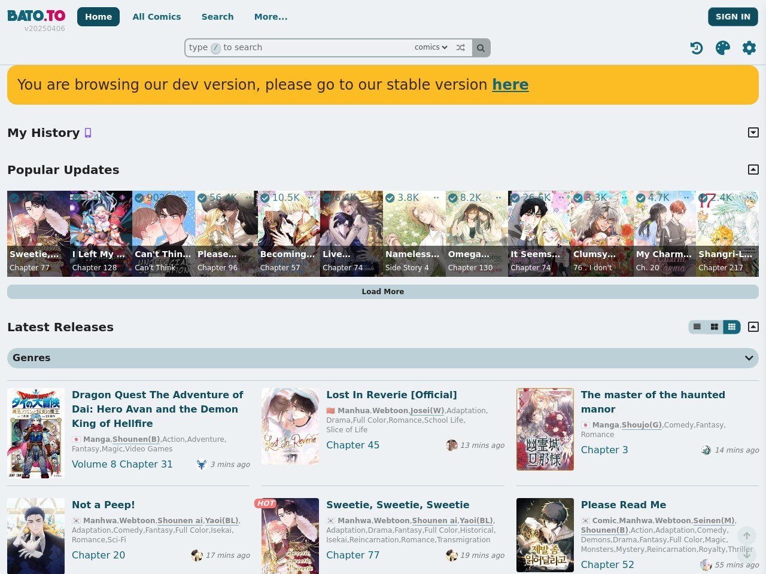
Task: Click the mobile device icon beside My History
Action: point(88,133)
